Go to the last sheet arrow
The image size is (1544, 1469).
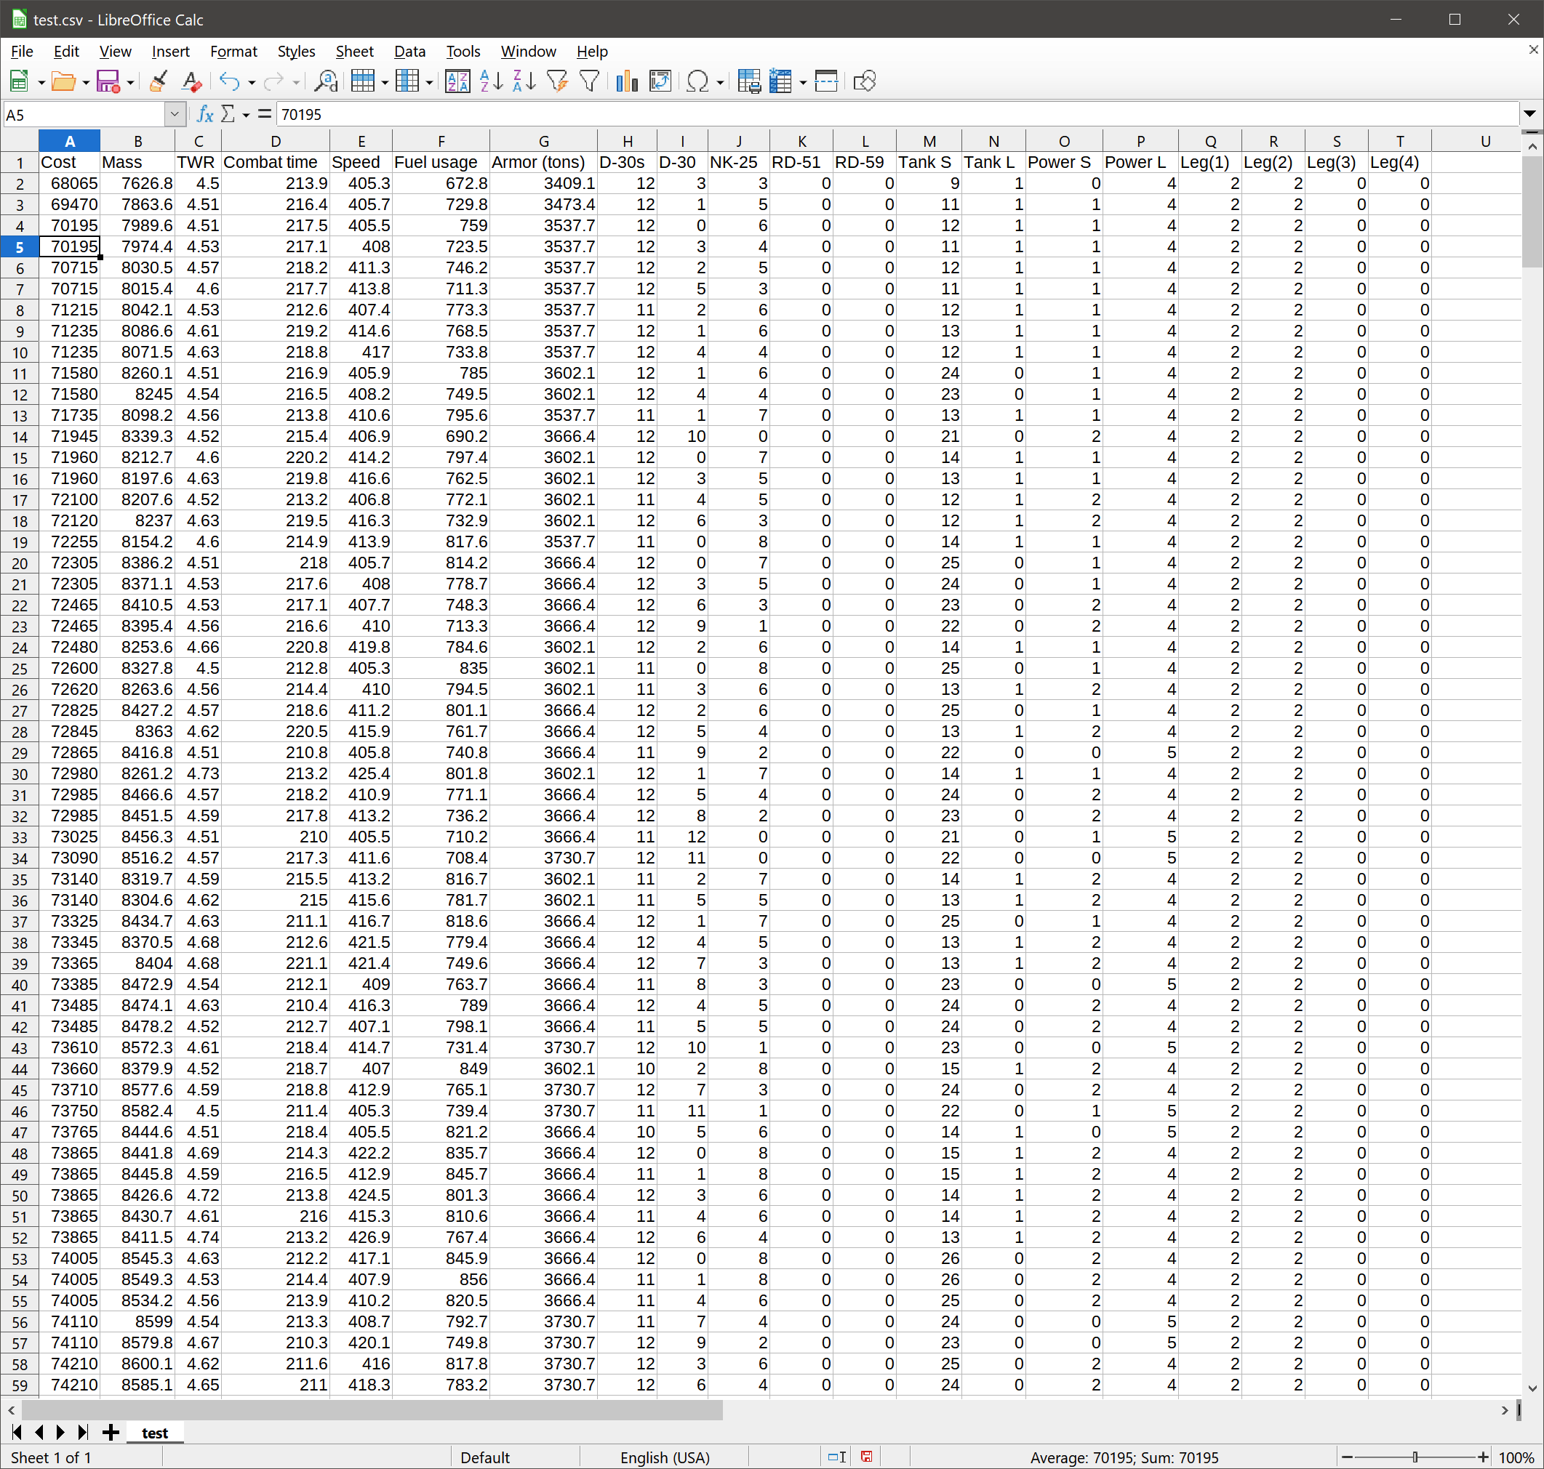point(83,1432)
